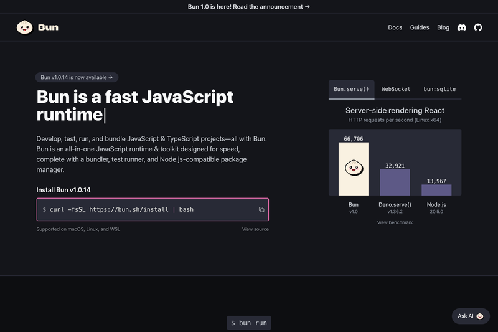This screenshot has width=498, height=332.
Task: Click the bun face on benchmark bar
Action: click(354, 168)
